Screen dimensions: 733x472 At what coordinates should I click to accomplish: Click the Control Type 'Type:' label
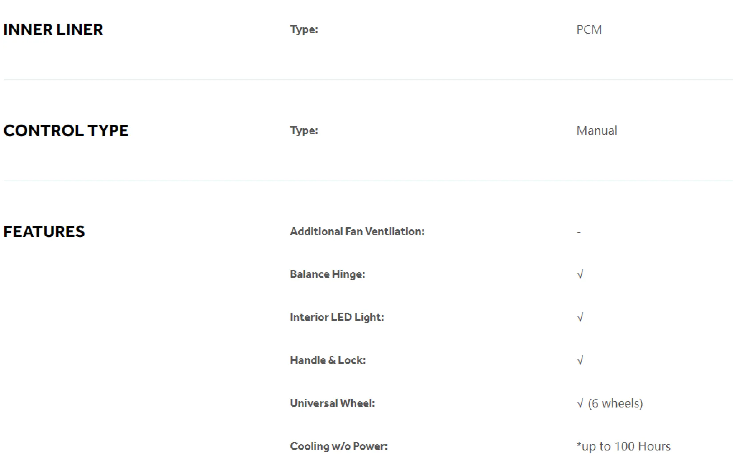coord(304,131)
